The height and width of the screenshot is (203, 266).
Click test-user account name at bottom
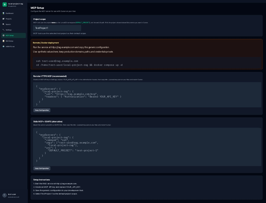[12, 194]
